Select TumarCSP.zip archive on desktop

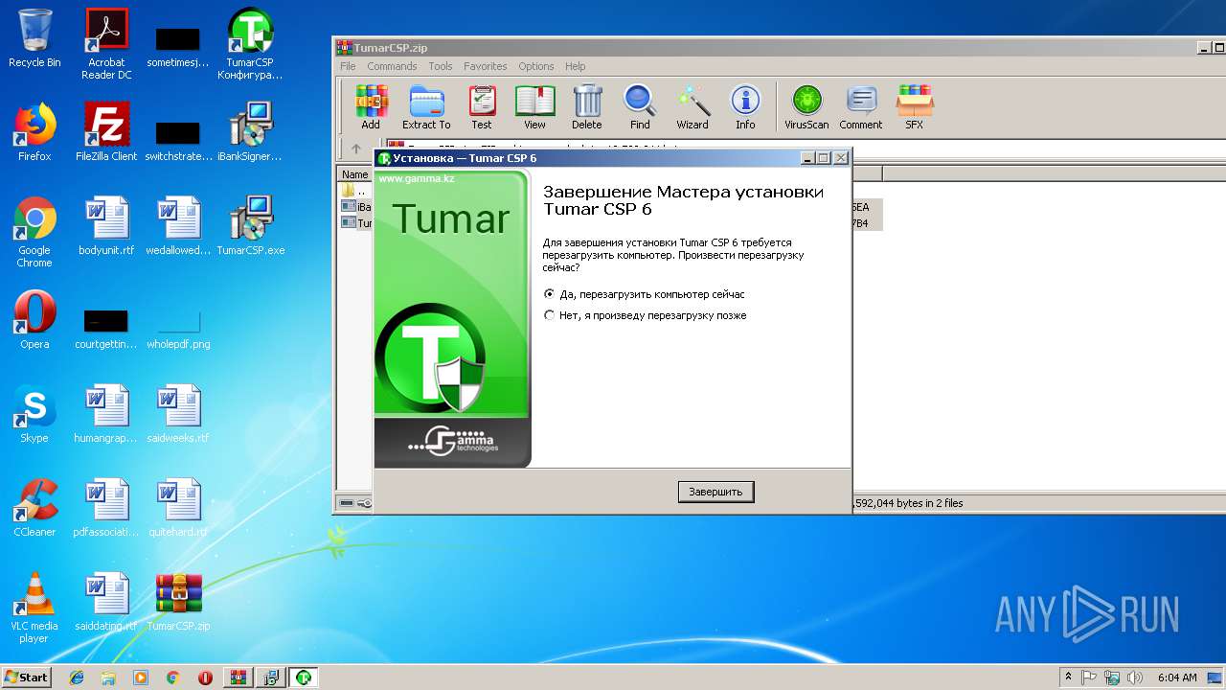[178, 602]
